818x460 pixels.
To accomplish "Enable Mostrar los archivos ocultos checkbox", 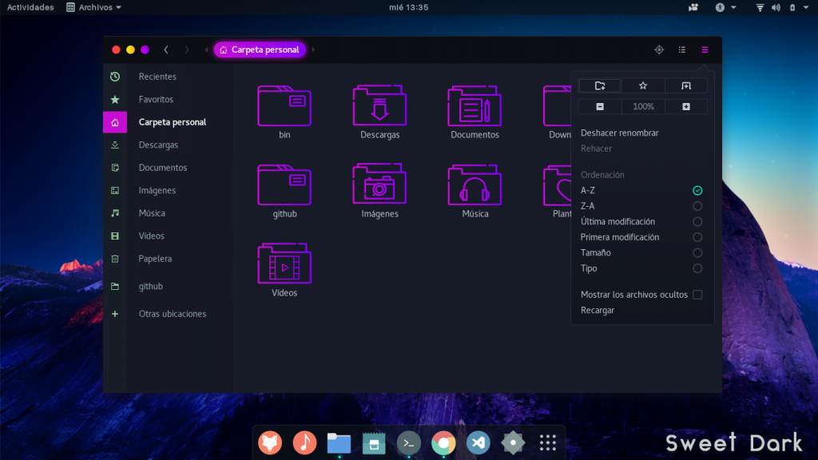I will pyautogui.click(x=697, y=295).
